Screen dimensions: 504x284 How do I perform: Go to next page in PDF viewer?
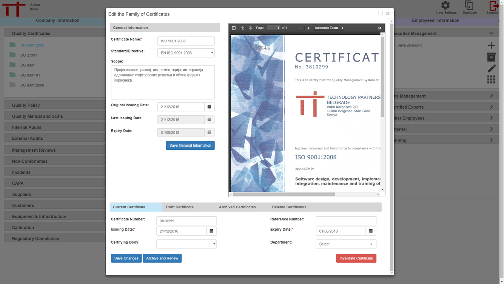[x=250, y=28]
